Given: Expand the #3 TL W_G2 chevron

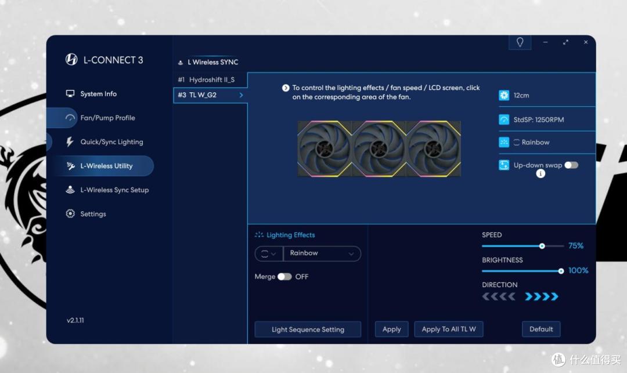Looking at the screenshot, I should pyautogui.click(x=241, y=95).
